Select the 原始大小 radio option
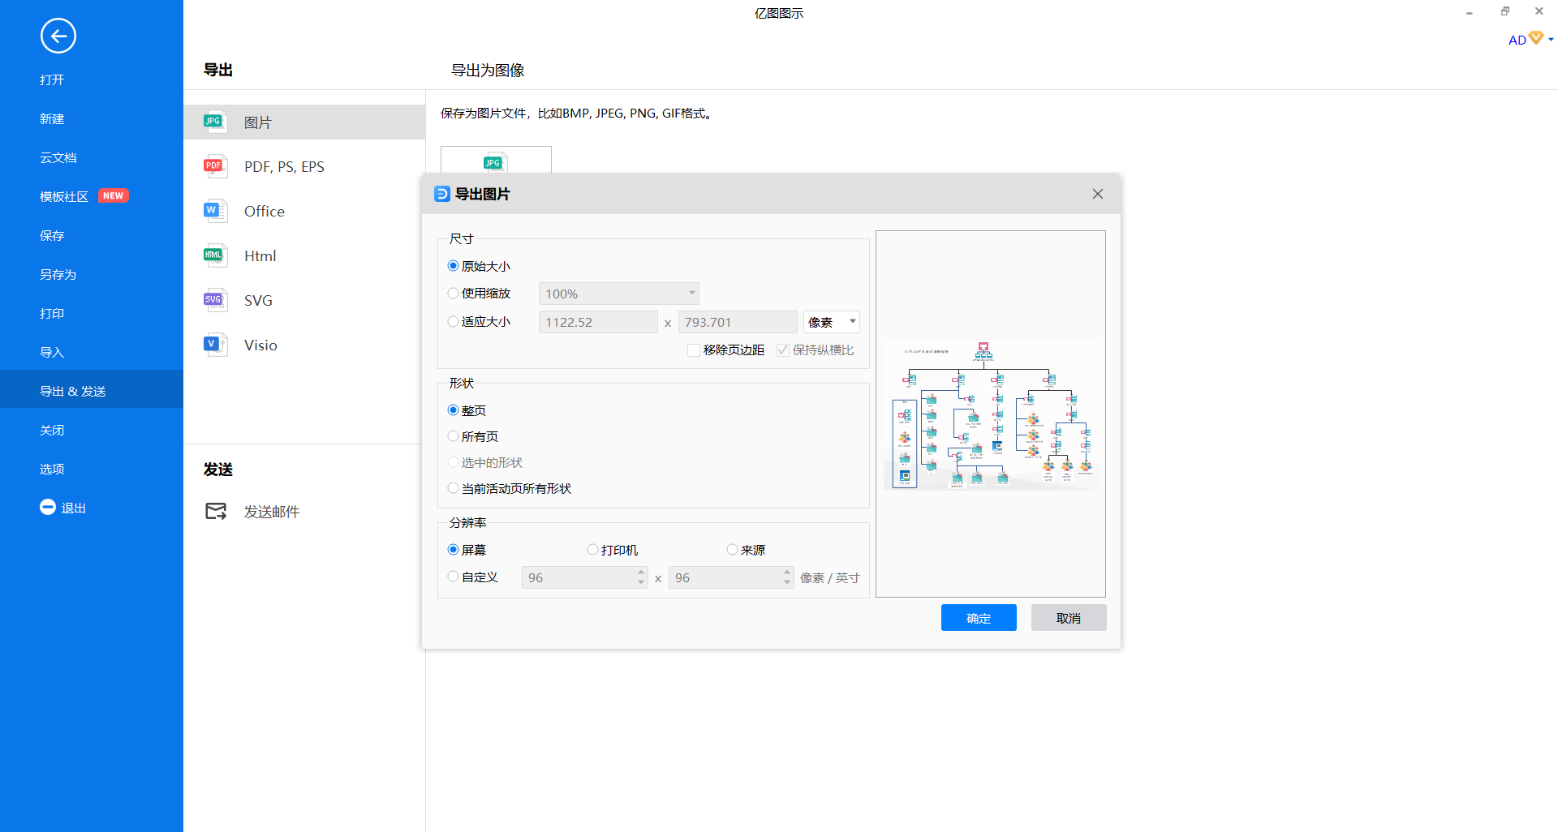 pyautogui.click(x=453, y=266)
